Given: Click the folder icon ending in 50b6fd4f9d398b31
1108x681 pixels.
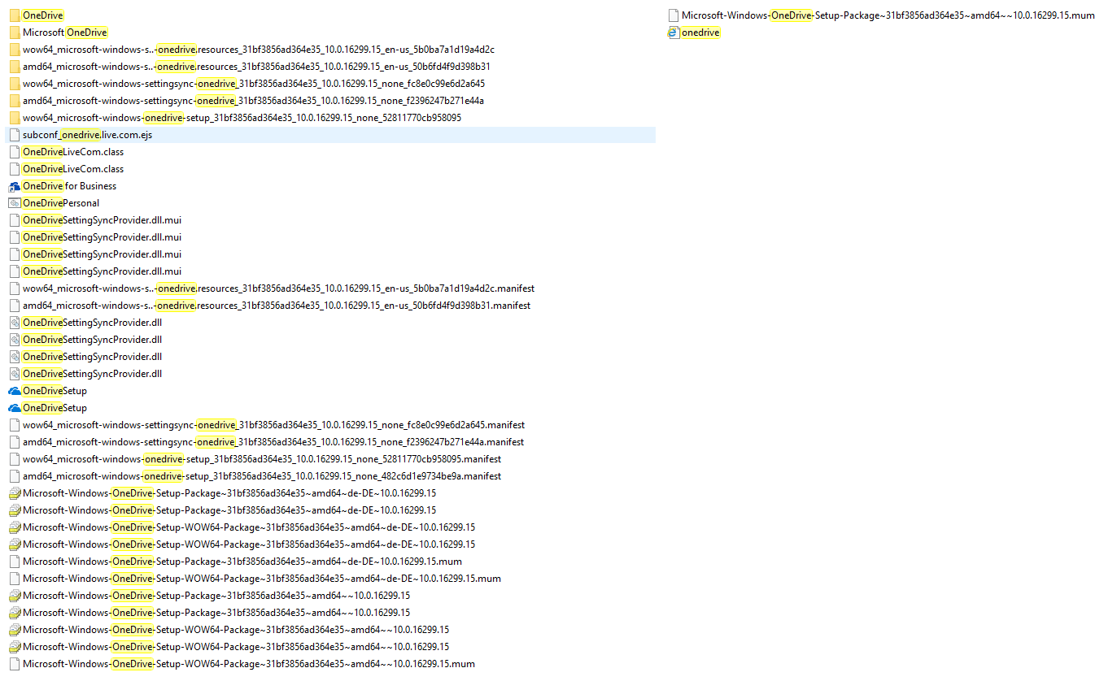Looking at the screenshot, I should (x=14, y=67).
